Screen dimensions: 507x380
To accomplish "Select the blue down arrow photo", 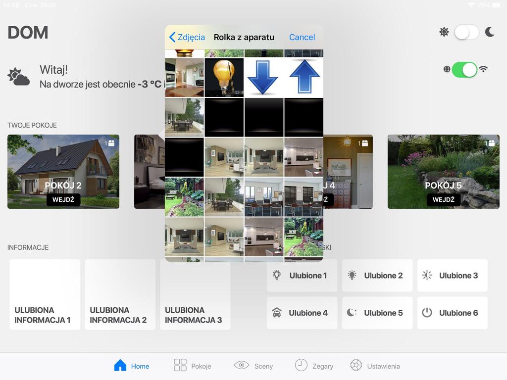I will click(x=264, y=78).
